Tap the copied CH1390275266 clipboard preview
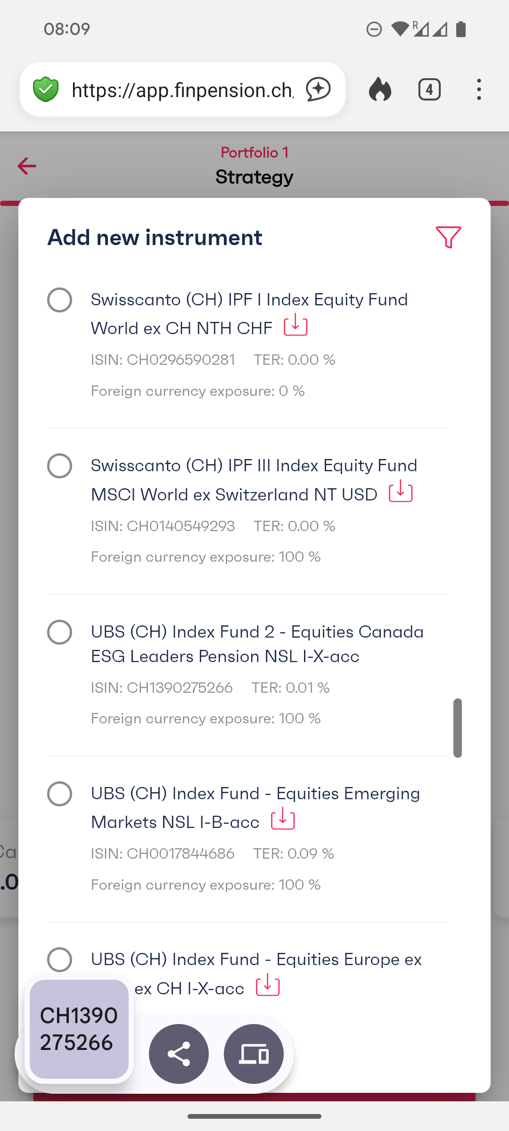This screenshot has width=509, height=1131. pyautogui.click(x=79, y=1029)
